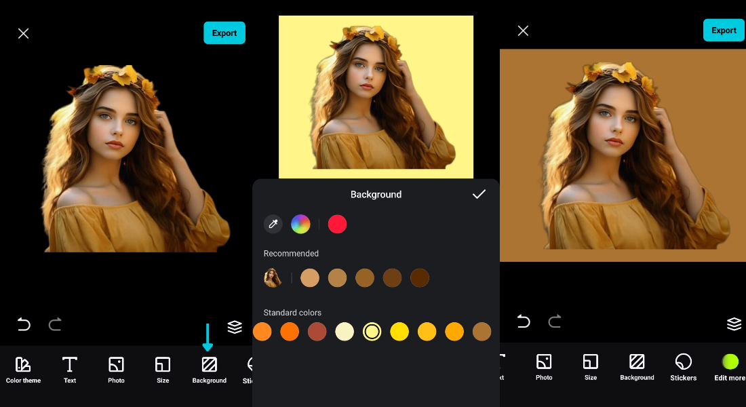Screen dimensions: 746x407
Task: Select amber orange standard color
Action: (454, 332)
